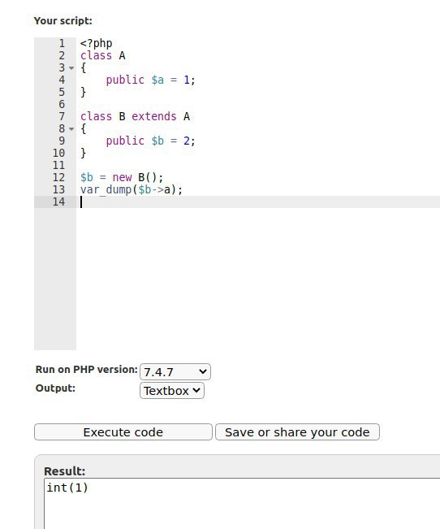Click the 'Run on PHP version:' label
Image resolution: width=440 pixels, height=529 pixels.
(x=87, y=370)
